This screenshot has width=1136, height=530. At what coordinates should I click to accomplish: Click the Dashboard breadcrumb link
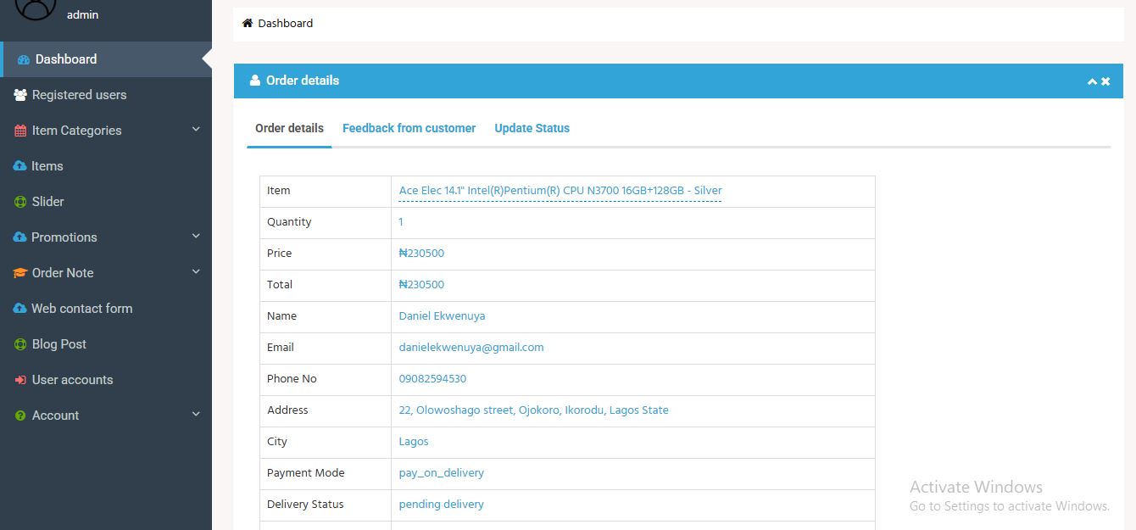point(285,24)
